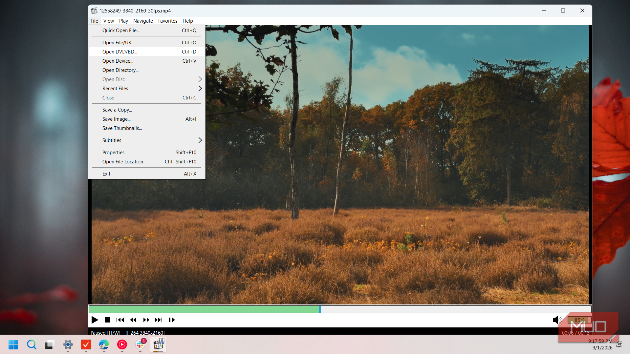
Task: Open Microsoft Edge on the taskbar
Action: coord(104,344)
